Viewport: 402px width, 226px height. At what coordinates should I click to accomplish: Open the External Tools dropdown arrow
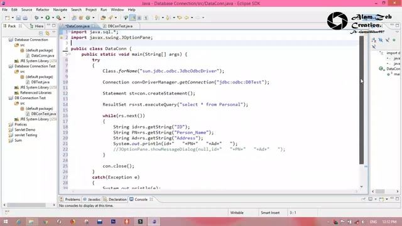64,18
